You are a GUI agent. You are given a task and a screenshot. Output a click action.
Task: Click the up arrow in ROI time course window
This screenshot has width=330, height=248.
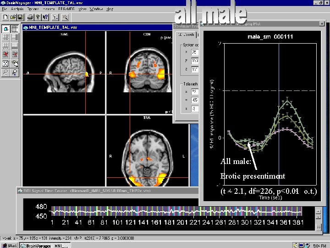[x=319, y=211]
